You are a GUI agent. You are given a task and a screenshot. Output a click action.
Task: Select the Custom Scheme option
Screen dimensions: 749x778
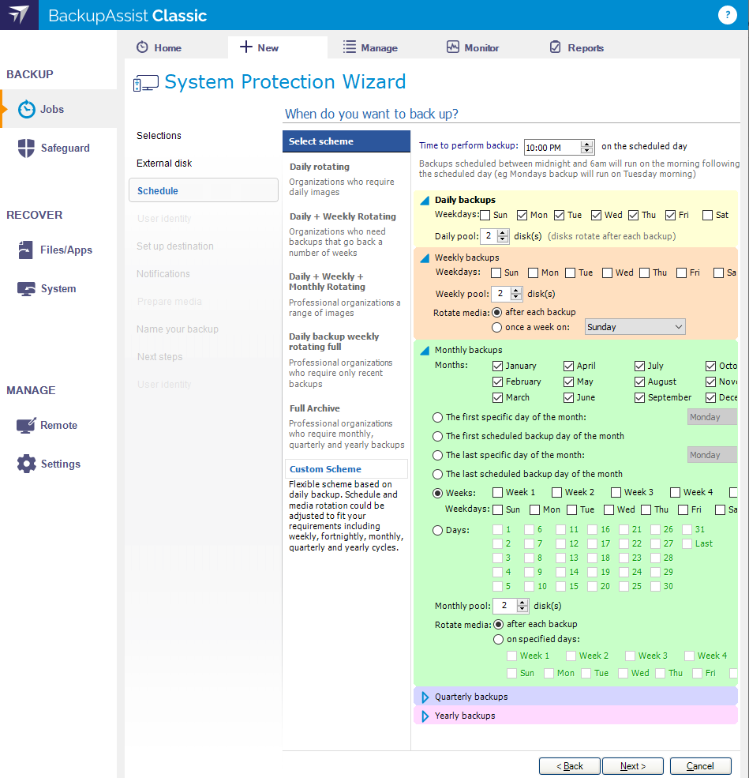point(346,469)
